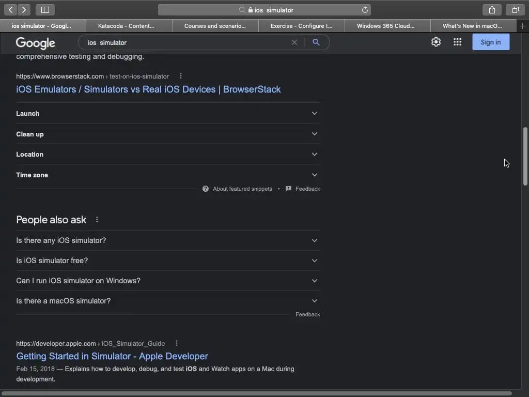
Task: Click feedback flag icon near snippets
Action: (288, 189)
